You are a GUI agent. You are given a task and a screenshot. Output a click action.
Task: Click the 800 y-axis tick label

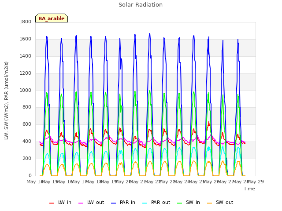(27, 107)
